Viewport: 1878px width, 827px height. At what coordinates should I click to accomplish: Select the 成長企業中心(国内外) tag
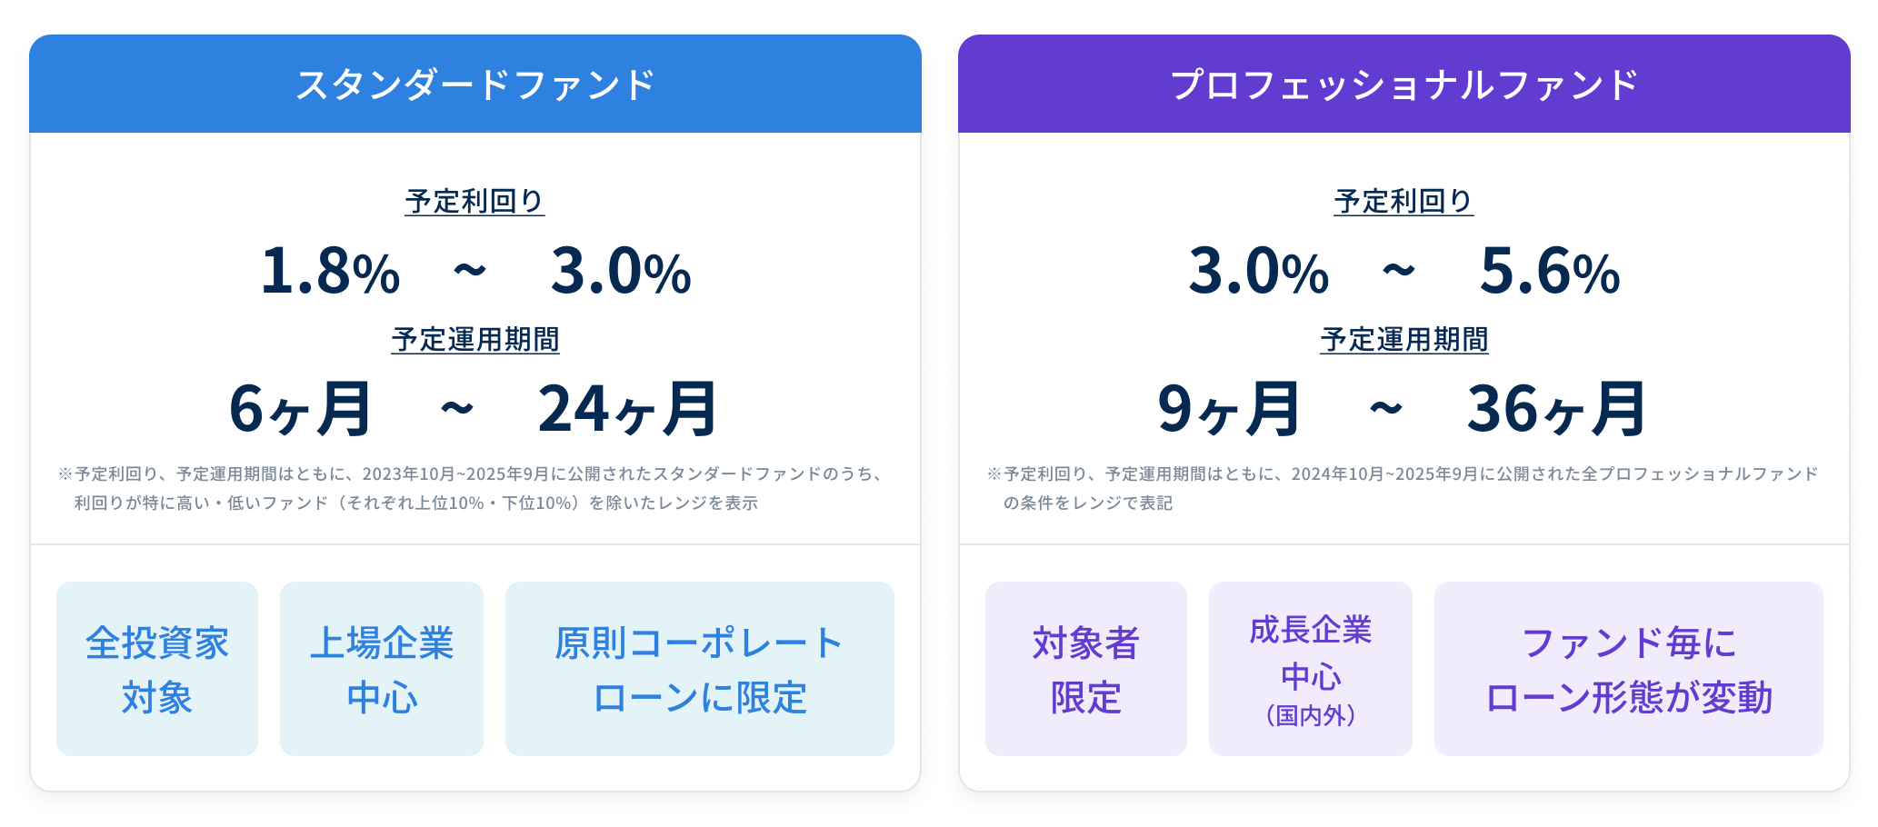coord(1311,669)
